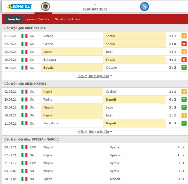The width and height of the screenshot is (188, 184).
Task: Expand more Spezia matches list
Action: [x=93, y=76]
